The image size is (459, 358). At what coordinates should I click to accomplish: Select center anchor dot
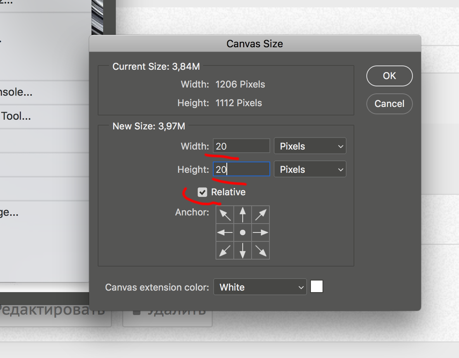243,232
